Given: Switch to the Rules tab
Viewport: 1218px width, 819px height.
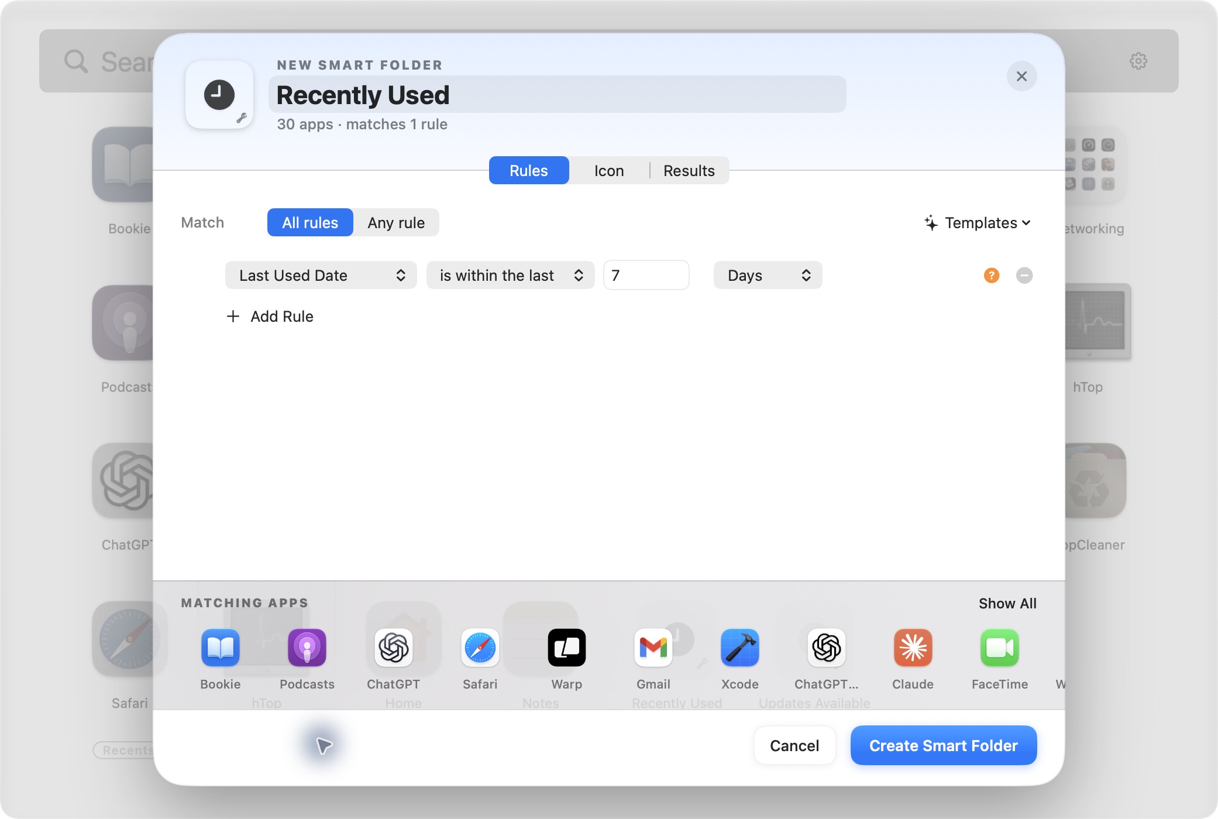Looking at the screenshot, I should 529,170.
